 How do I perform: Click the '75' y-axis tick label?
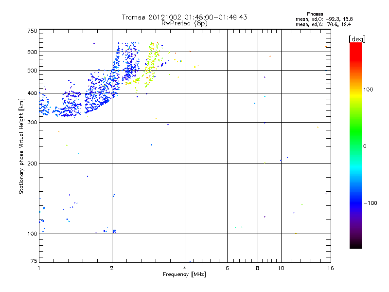[x=34, y=261]
